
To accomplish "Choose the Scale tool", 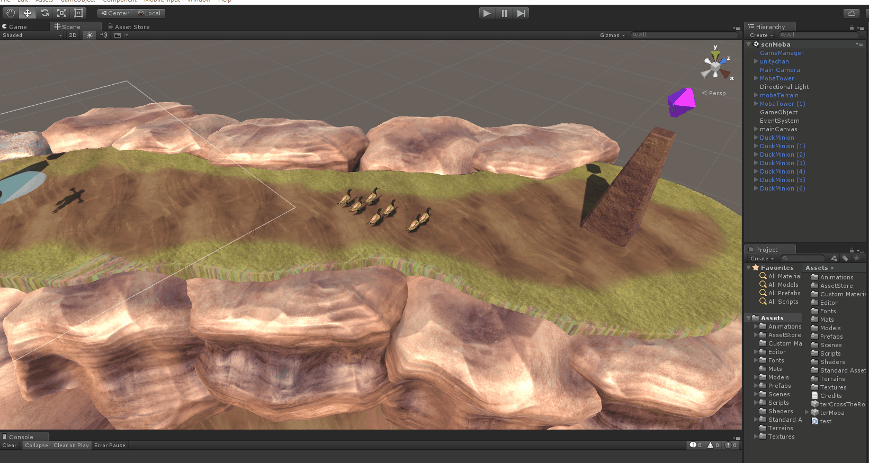I will (61, 13).
